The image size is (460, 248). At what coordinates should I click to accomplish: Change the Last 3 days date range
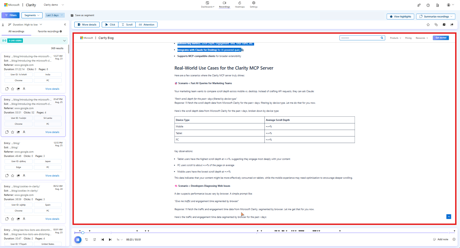pos(55,15)
